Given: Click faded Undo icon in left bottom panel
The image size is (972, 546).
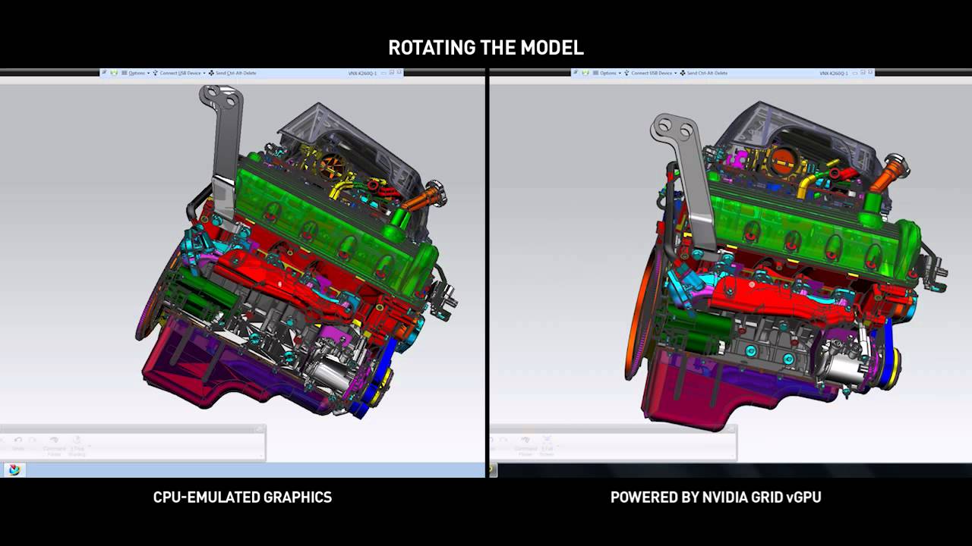Looking at the screenshot, I should pos(18,443).
